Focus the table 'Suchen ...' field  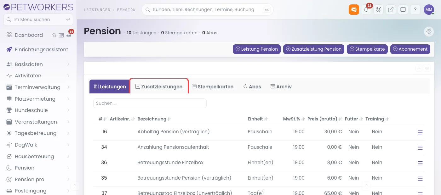coord(150,103)
